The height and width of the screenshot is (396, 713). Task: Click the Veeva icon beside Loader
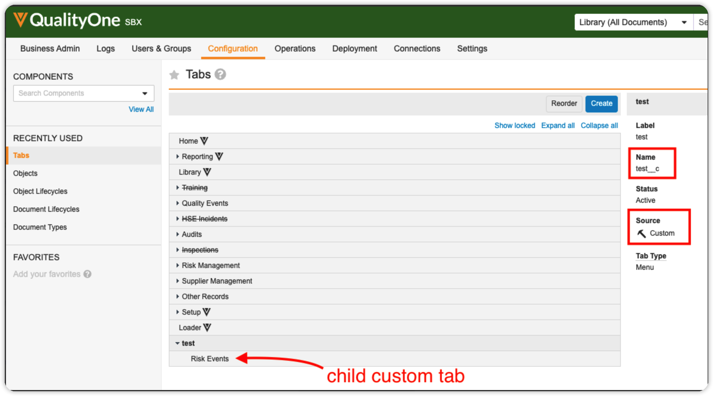tap(207, 328)
